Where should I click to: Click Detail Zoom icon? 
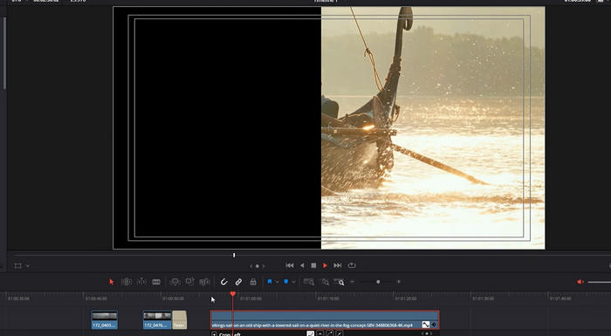(x=325, y=282)
